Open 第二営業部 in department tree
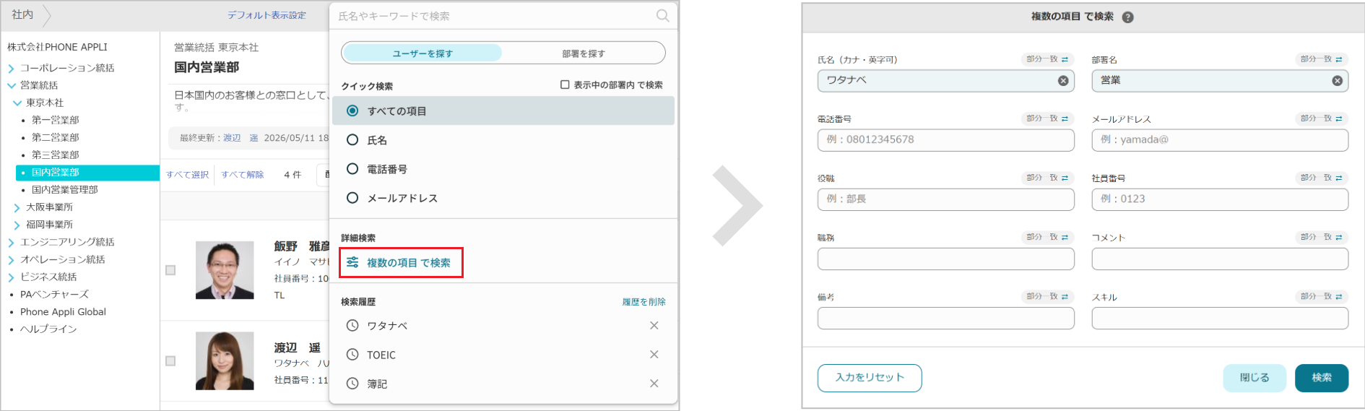This screenshot has width=1365, height=411. click(x=56, y=137)
